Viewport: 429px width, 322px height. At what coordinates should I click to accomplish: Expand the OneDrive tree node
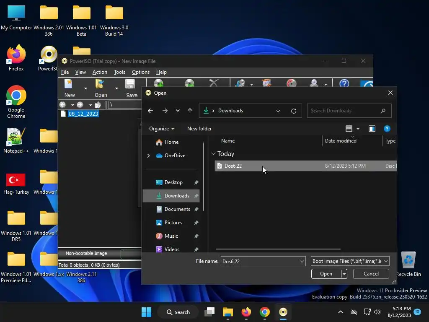point(149,156)
